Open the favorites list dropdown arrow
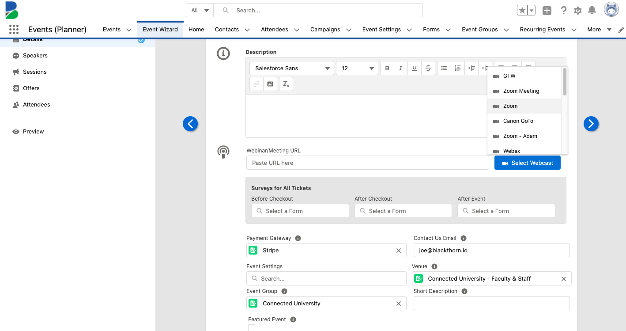This screenshot has width=626, height=331. pyautogui.click(x=532, y=11)
